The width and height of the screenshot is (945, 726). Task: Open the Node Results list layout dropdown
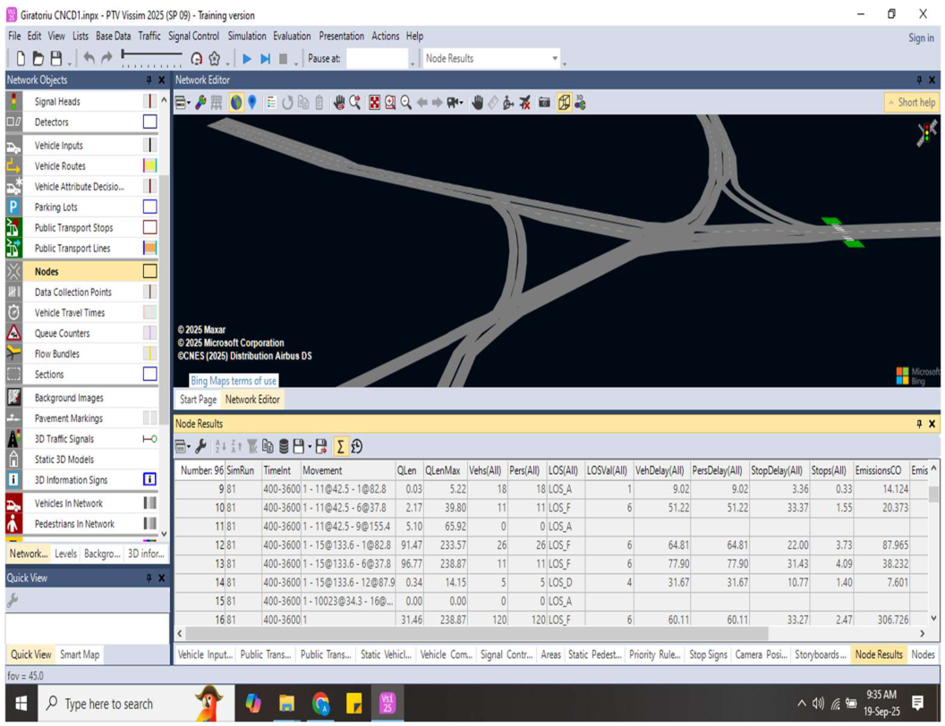pyautogui.click(x=182, y=447)
